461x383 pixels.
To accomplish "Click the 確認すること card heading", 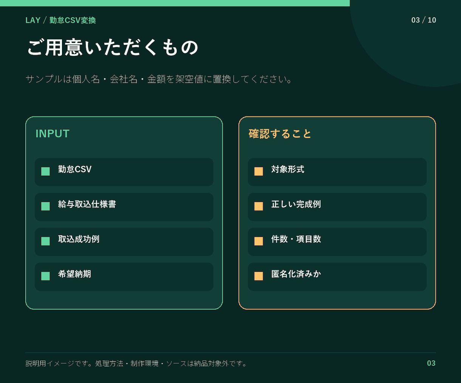I will click(280, 134).
